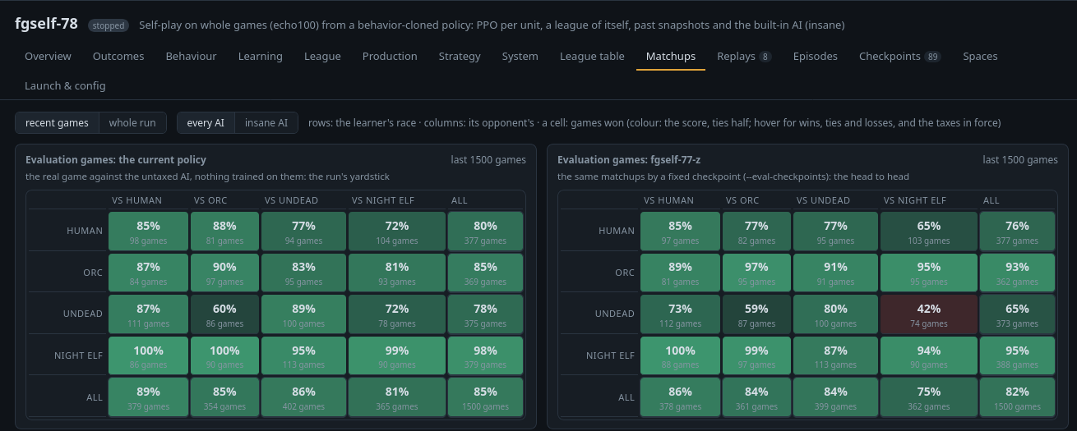Select the every AI filter
This screenshot has width=1077, height=431.
coord(206,123)
